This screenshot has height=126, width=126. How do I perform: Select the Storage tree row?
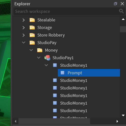coord(66,27)
